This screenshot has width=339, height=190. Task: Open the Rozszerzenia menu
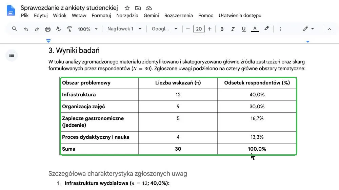[179, 16]
